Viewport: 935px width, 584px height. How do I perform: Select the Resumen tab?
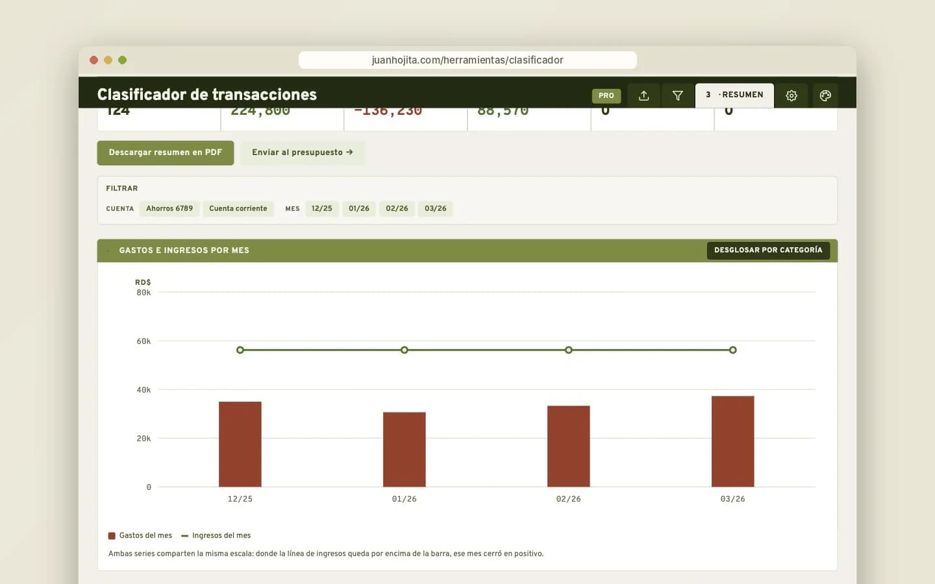click(x=734, y=95)
